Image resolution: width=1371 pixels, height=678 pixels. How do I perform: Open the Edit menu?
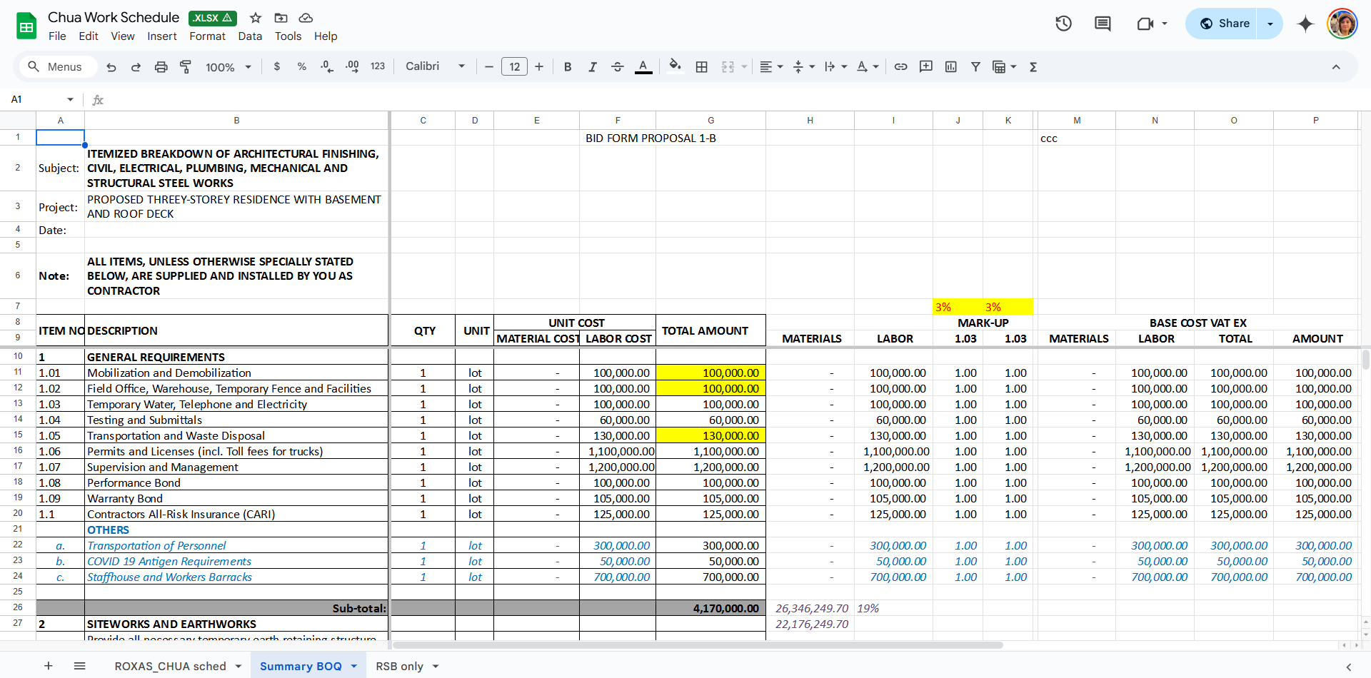(x=89, y=36)
